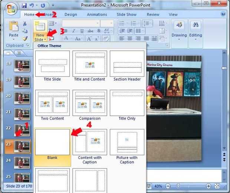Redo the last action

click(x=43, y=6)
